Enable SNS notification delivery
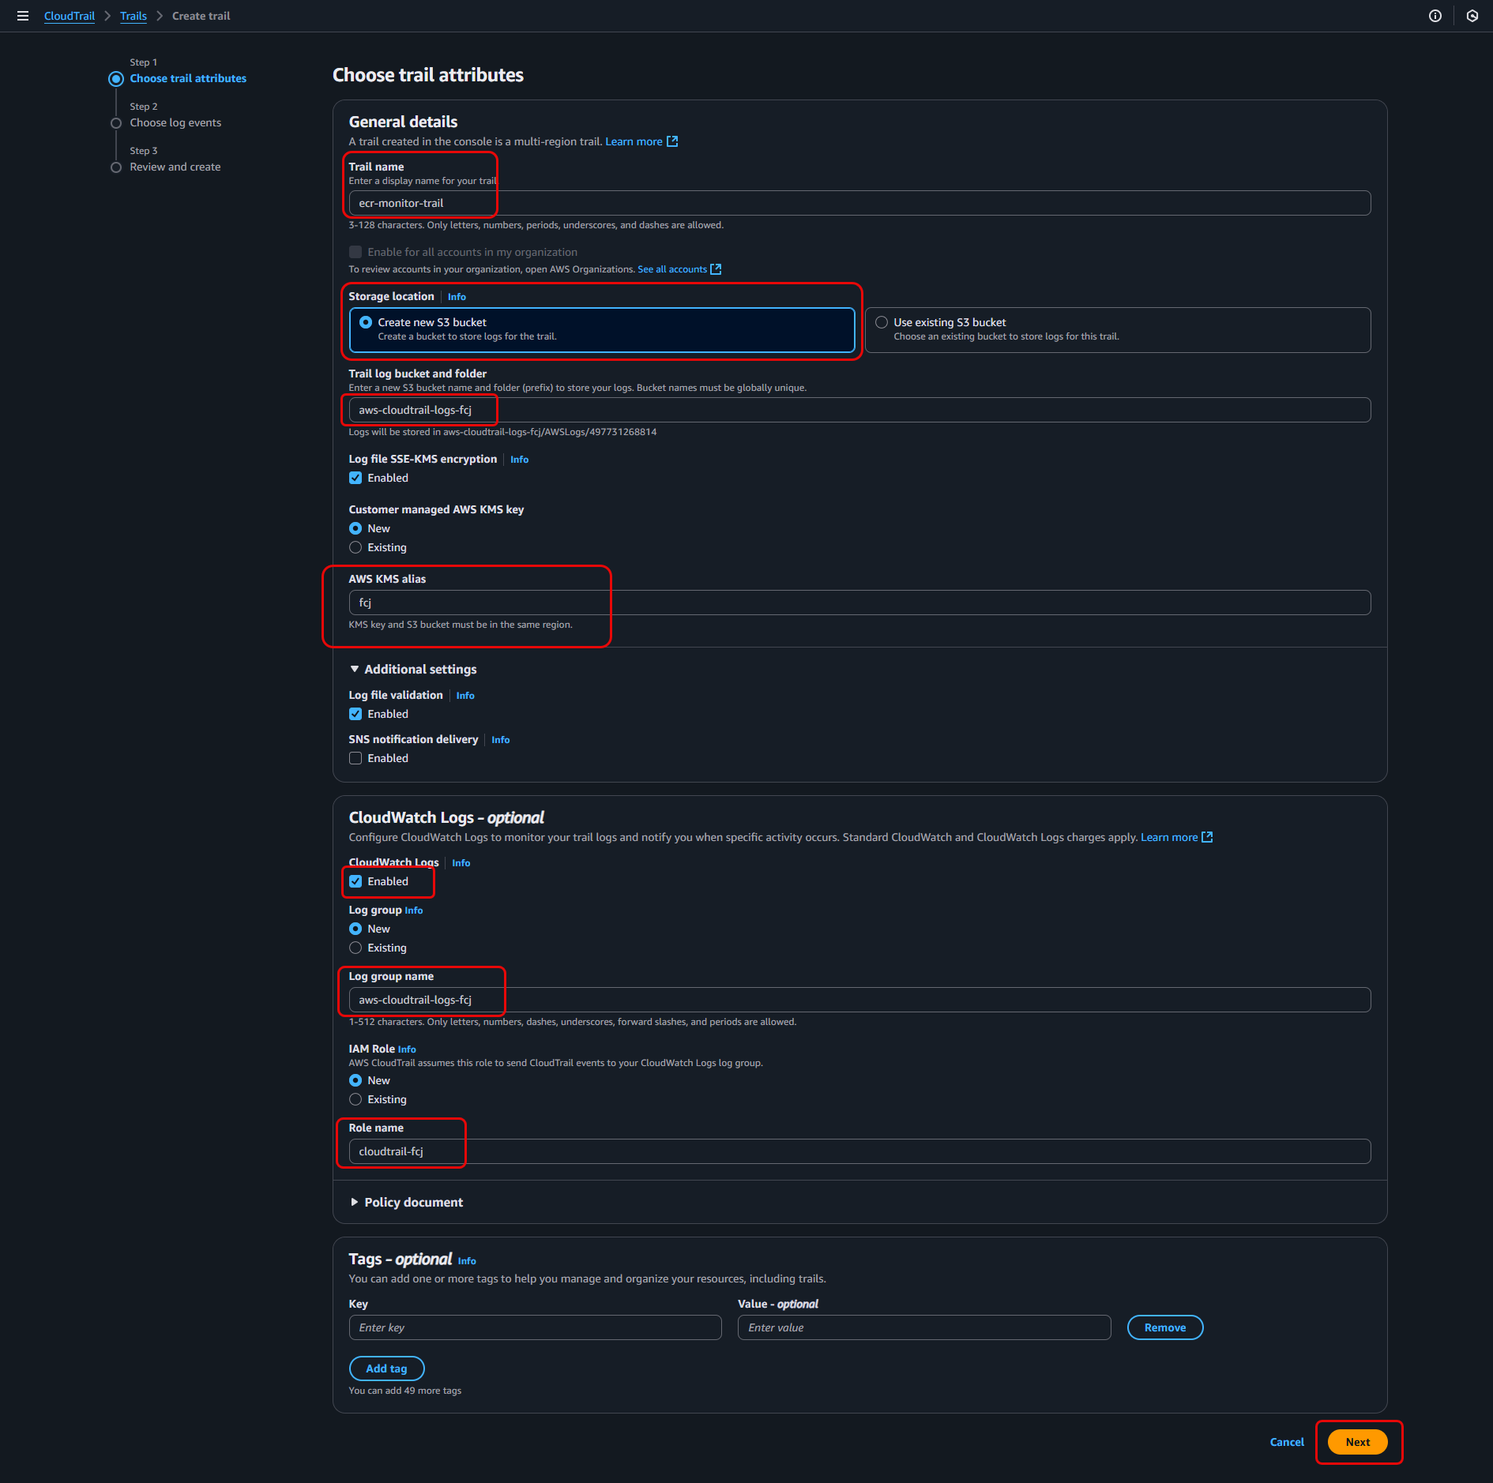1493x1483 pixels. [x=355, y=758]
